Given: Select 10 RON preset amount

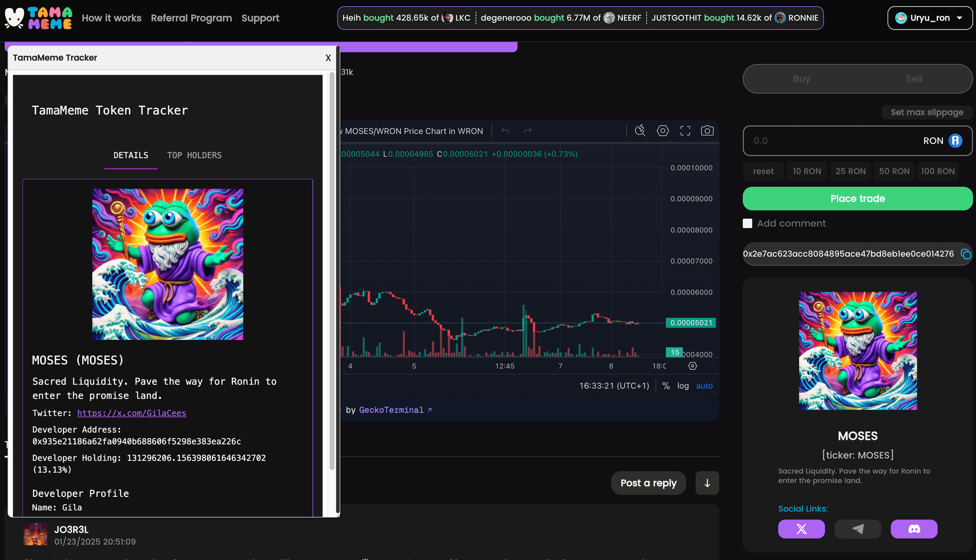Looking at the screenshot, I should click(x=807, y=171).
